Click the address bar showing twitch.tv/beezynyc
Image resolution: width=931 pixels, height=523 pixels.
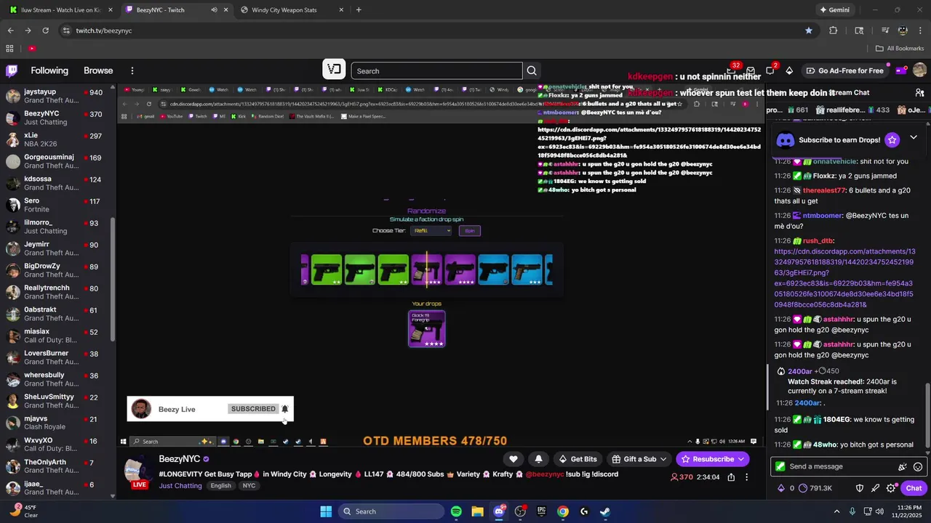436,31
